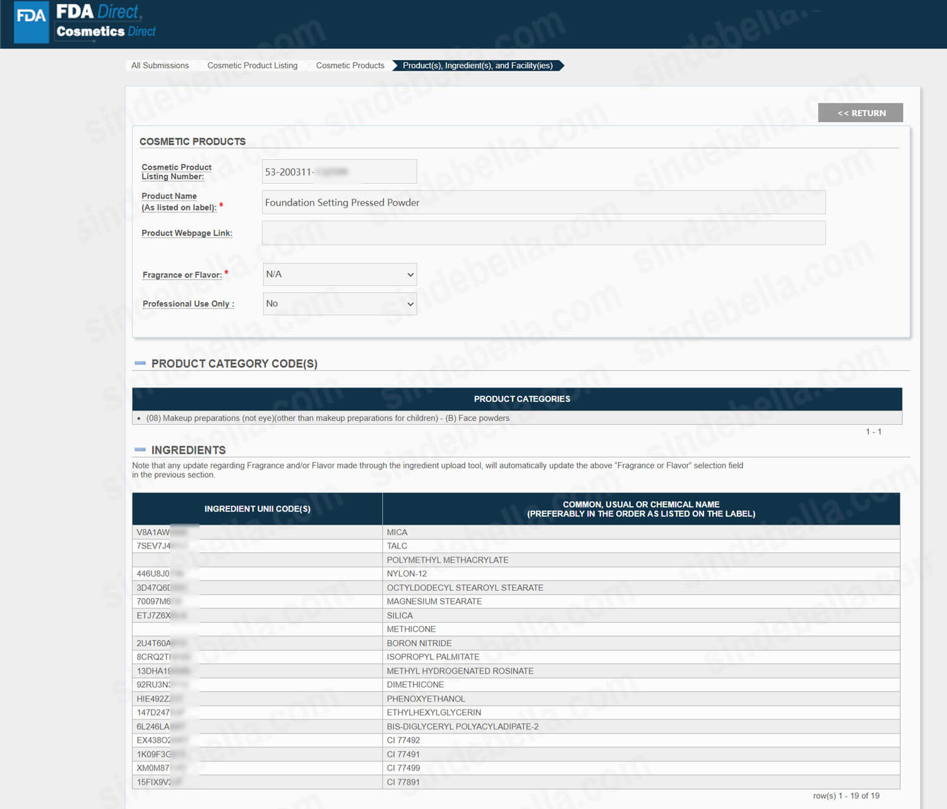Click the Cosmetic Product Listing Number field
This screenshot has height=809, width=947.
point(339,172)
